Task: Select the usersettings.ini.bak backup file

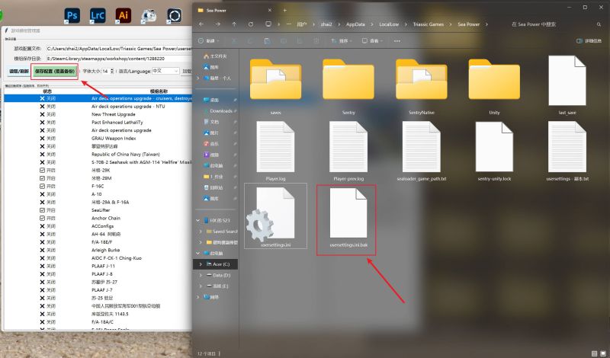Action: 348,218
